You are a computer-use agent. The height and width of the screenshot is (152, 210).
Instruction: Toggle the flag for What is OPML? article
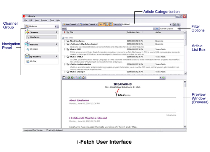pos(65,57)
